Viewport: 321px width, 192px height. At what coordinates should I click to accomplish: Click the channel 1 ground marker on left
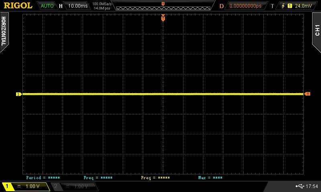click(18, 94)
